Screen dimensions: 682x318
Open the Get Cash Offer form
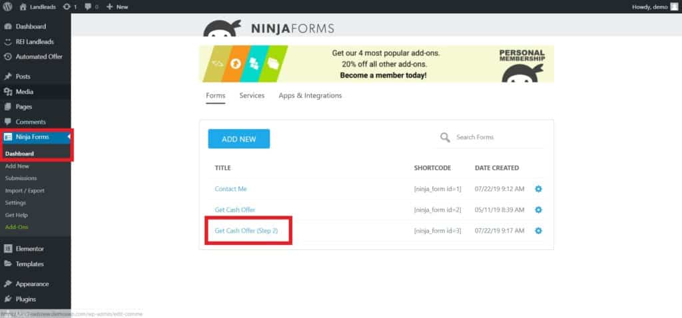235,210
